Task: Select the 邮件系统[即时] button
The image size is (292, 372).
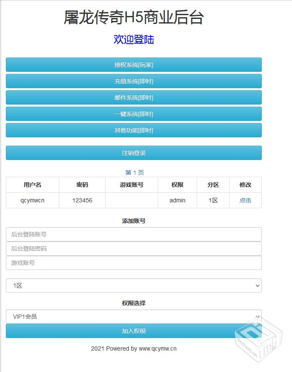Action: click(x=133, y=97)
